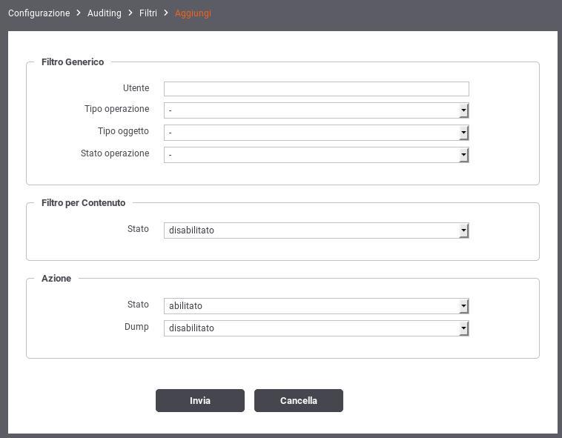Open the Filtri breadcrumb link
The height and width of the screenshot is (438, 562).
pyautogui.click(x=148, y=13)
